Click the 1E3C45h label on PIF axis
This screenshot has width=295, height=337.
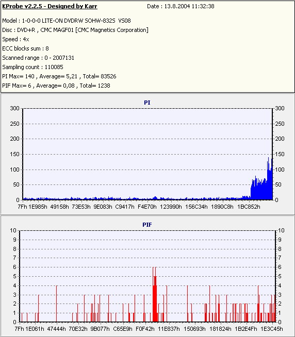pyautogui.click(x=272, y=329)
